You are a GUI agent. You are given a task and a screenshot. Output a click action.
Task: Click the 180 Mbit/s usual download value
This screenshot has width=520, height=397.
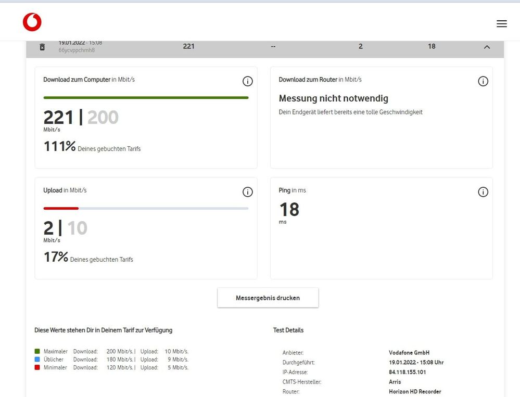120,359
